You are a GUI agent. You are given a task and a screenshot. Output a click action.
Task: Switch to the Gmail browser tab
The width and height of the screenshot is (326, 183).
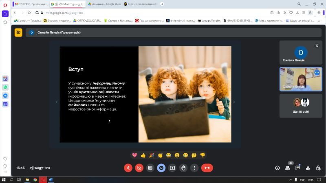point(31,4)
